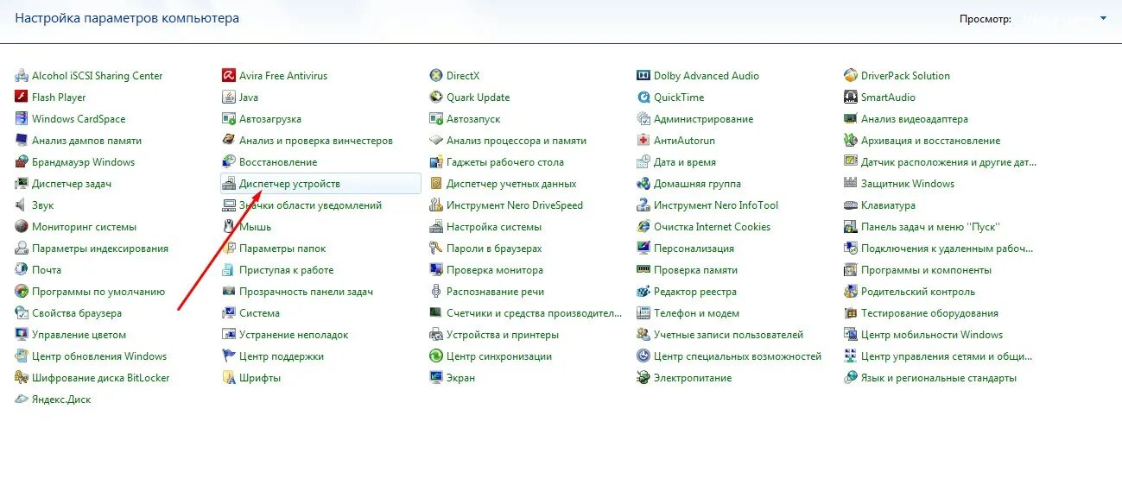Click the АнтиAutorun icon
The width and height of the screenshot is (1122, 491).
[x=643, y=141]
